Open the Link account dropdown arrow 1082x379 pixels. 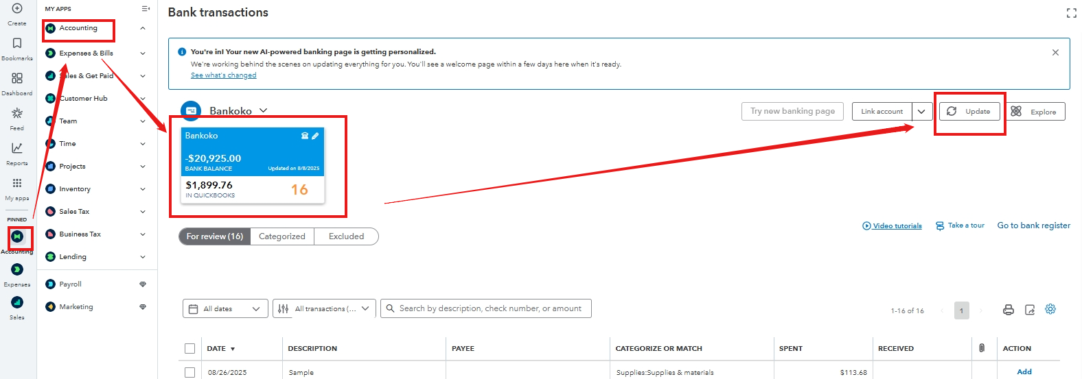pos(922,111)
